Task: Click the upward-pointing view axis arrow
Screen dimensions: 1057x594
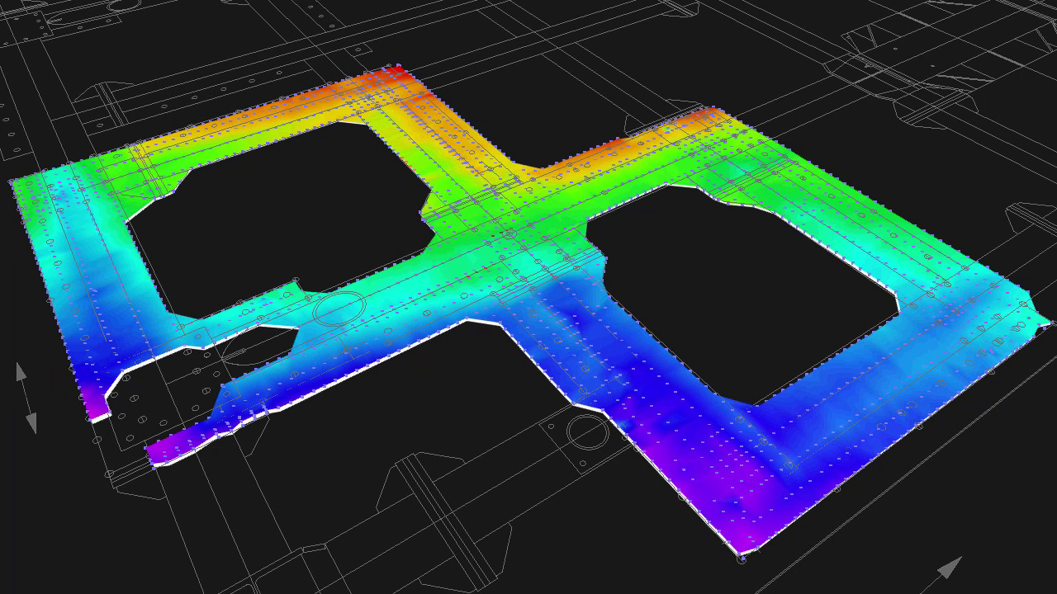Action: pos(22,371)
